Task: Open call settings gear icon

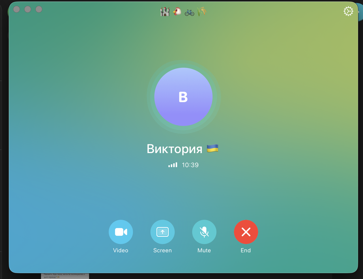Action: click(x=348, y=11)
